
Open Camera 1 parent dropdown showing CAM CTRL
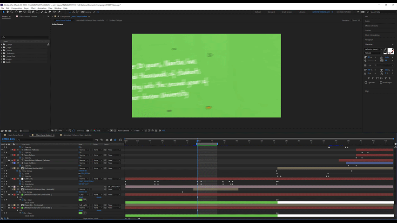point(114,187)
